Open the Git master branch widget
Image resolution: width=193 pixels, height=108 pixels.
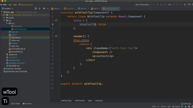click(x=176, y=106)
